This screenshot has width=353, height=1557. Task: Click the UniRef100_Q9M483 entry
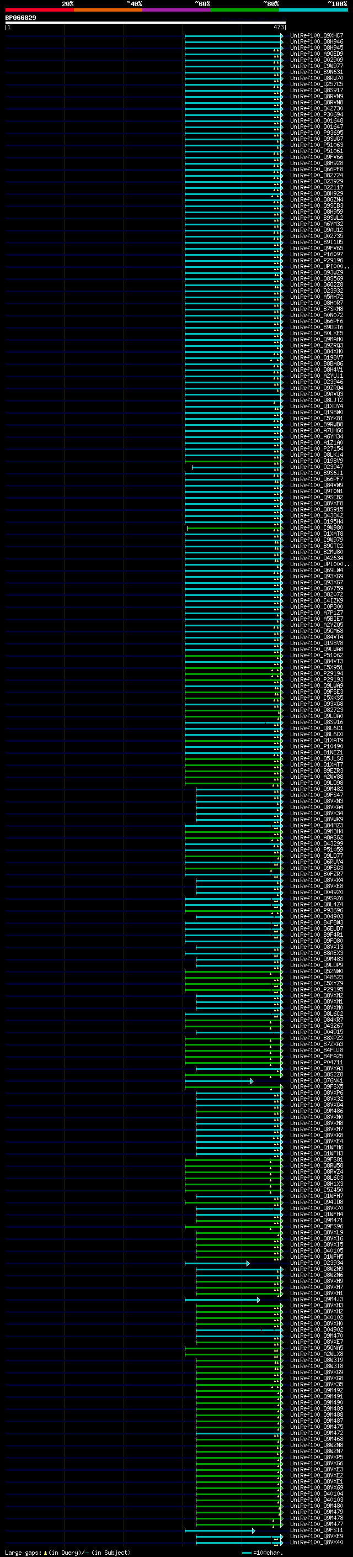tap(316, 959)
